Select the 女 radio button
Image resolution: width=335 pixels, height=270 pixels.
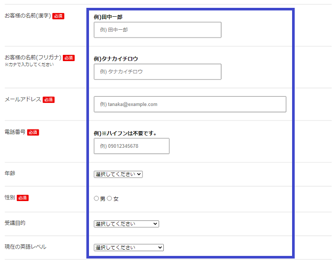pyautogui.click(x=110, y=198)
